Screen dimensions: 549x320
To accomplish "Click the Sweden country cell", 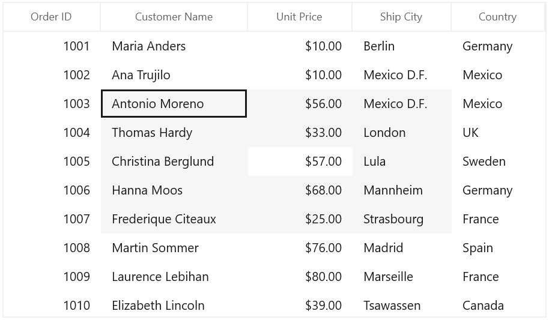I will click(498, 162).
